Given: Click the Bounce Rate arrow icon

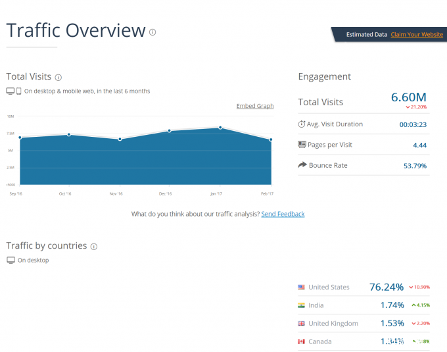Looking at the screenshot, I should click(x=302, y=165).
